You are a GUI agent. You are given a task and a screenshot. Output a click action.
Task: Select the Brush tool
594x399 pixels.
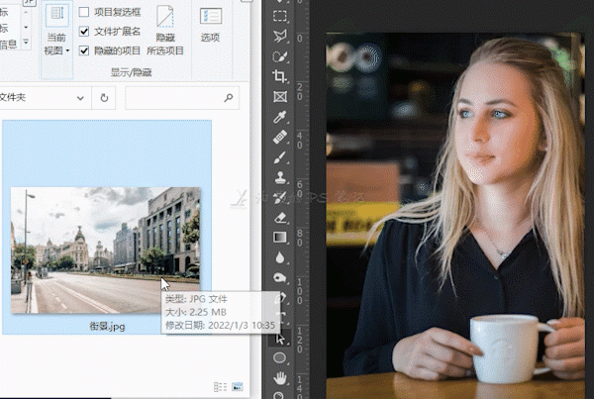[x=280, y=157]
